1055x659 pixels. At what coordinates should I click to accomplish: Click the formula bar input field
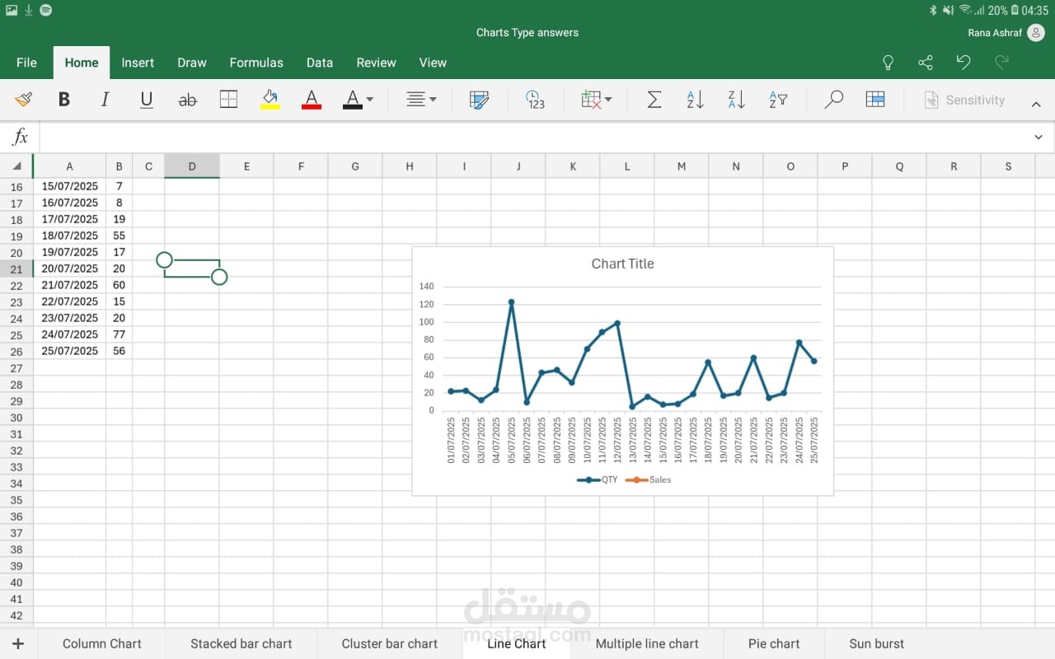(x=527, y=137)
